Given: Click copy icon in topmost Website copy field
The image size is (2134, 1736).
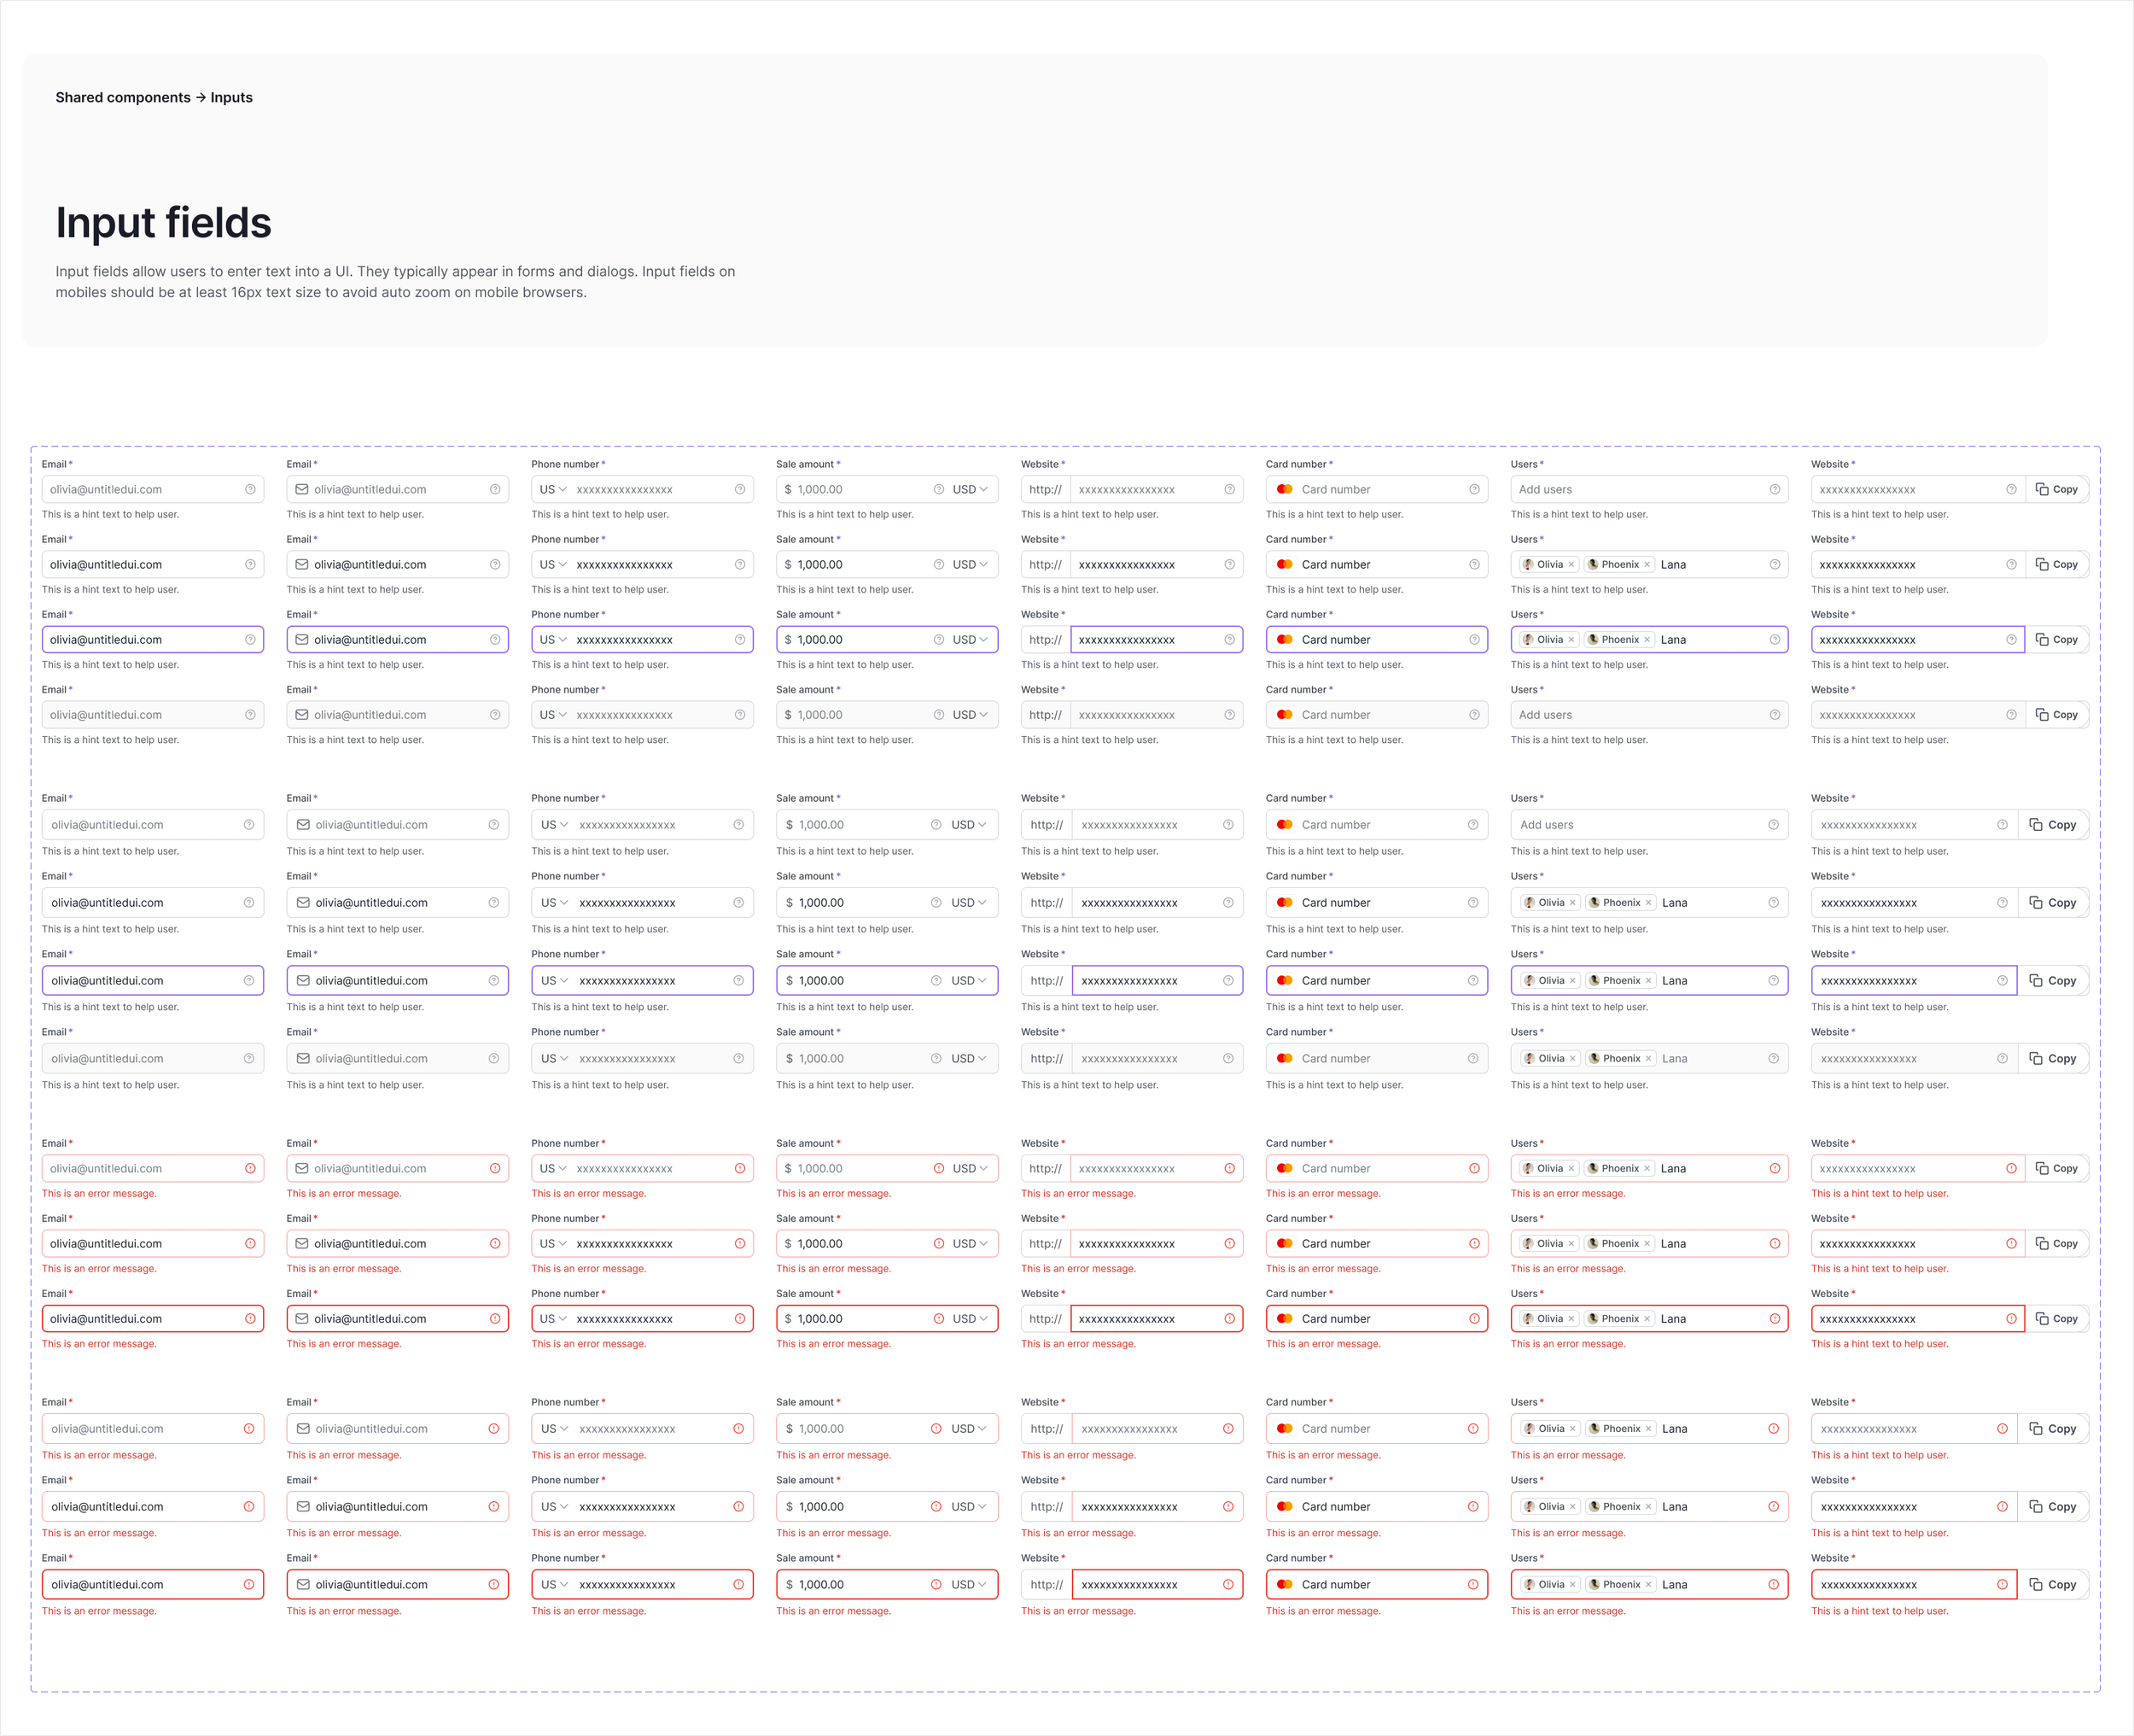Looking at the screenshot, I should [x=2042, y=489].
